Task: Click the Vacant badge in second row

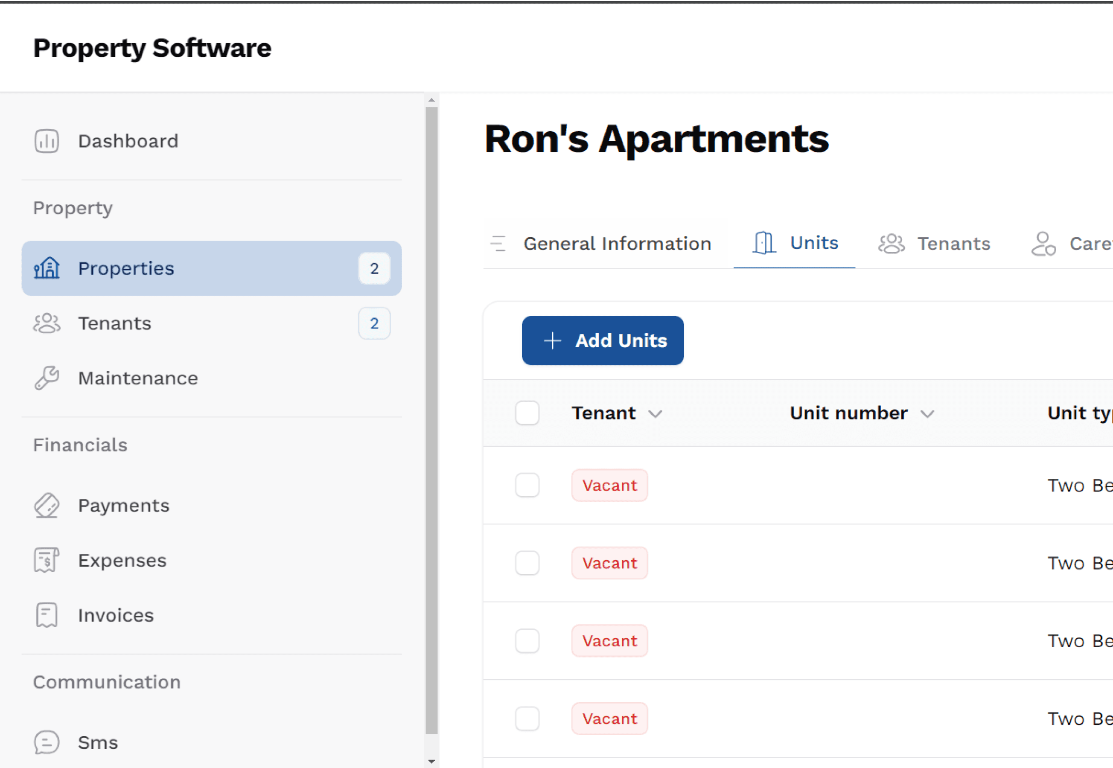Action: pyautogui.click(x=609, y=563)
